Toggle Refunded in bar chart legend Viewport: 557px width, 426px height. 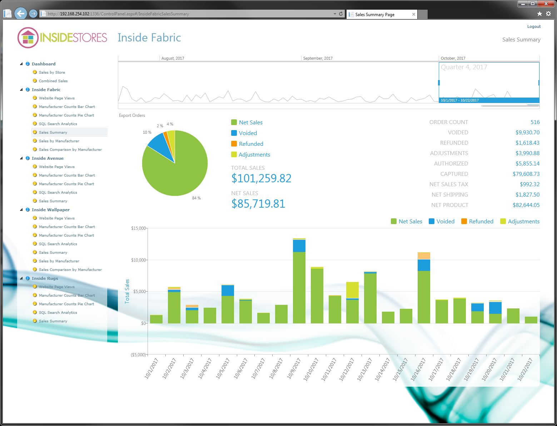pyautogui.click(x=477, y=221)
